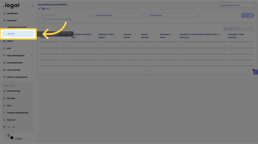Click the blue info tab on right edge
The height and width of the screenshot is (144, 258).
(x=256, y=72)
